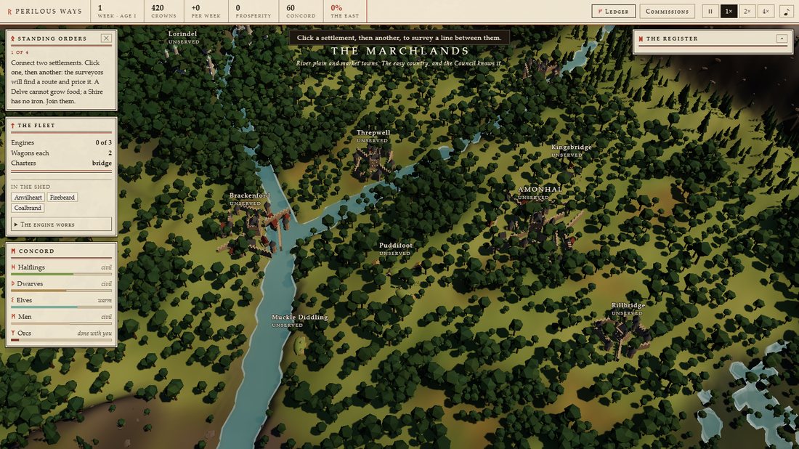This screenshot has width=799, height=449.
Task: Click the Concord panel rune icon
Action: [x=13, y=251]
